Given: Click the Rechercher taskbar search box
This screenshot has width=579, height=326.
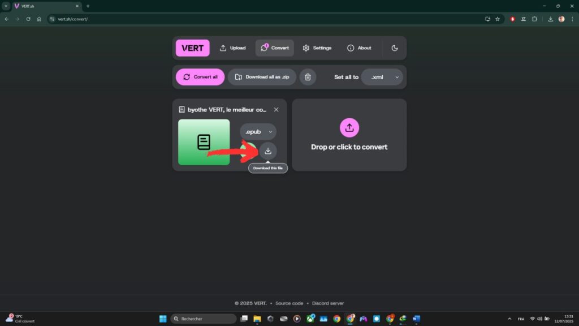Looking at the screenshot, I should click(x=203, y=319).
